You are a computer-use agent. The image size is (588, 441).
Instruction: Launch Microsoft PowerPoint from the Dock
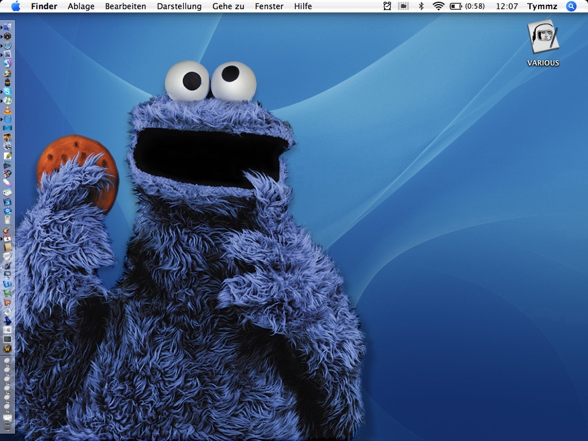coord(7,302)
